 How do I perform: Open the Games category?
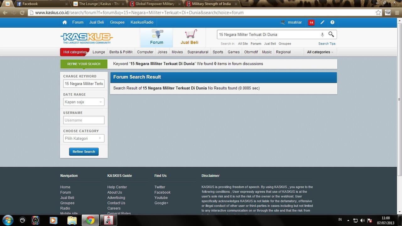pos(234,52)
